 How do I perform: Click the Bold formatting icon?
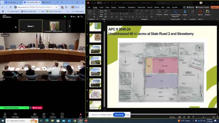coord(112,14)
